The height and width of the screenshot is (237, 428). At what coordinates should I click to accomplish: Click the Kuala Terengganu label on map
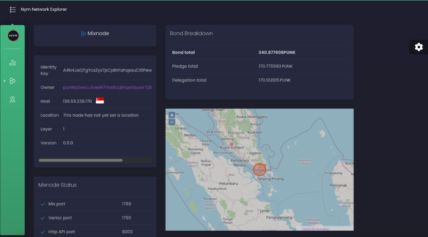pyautogui.click(x=252, y=117)
